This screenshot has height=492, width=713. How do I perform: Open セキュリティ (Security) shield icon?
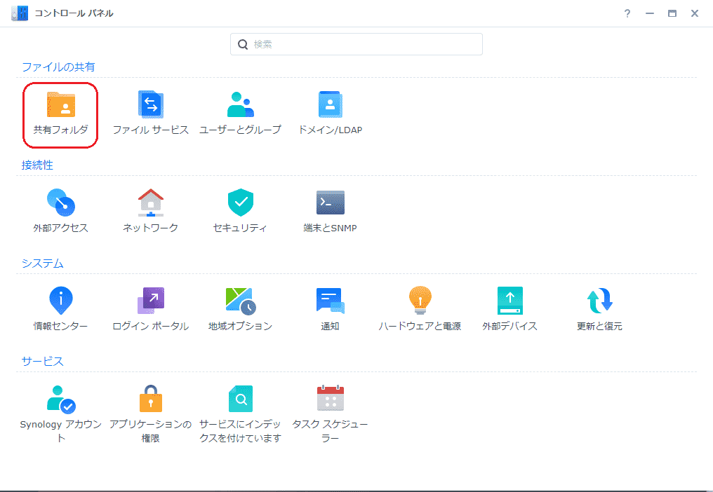(240, 203)
